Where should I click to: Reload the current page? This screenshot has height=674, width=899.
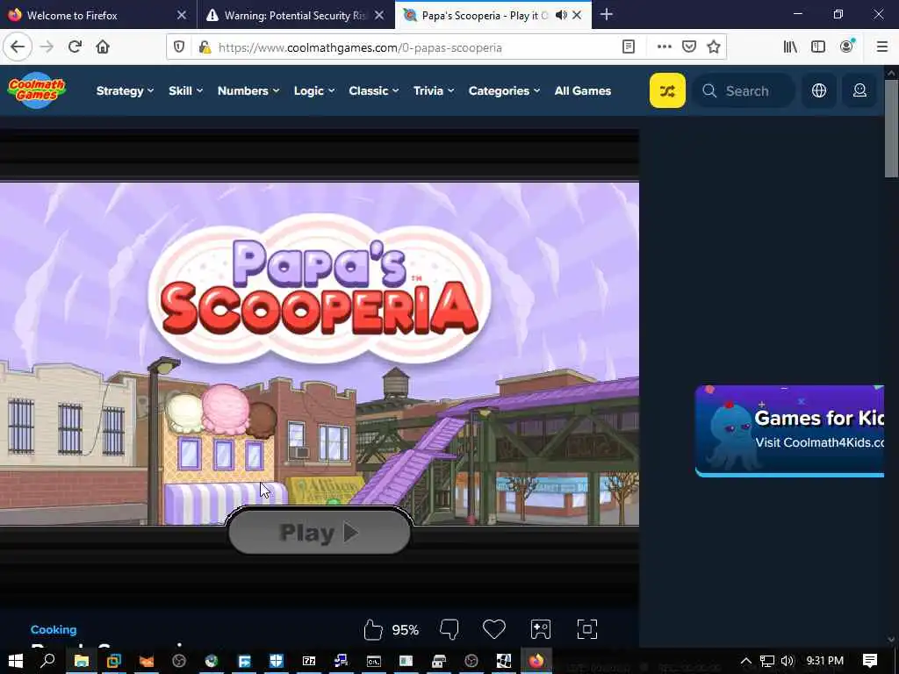click(x=75, y=47)
